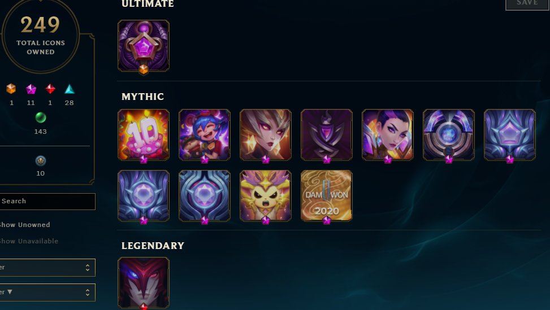Select the blue-haired laughing girl icon
Image resolution: width=550 pixels, height=310 pixels.
(x=205, y=135)
